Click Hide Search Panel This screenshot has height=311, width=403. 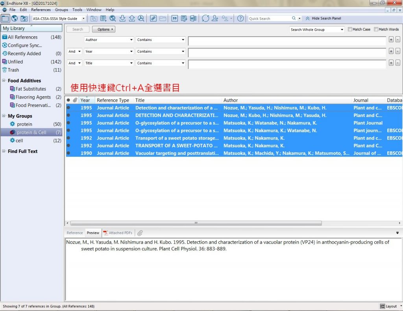(x=326, y=19)
